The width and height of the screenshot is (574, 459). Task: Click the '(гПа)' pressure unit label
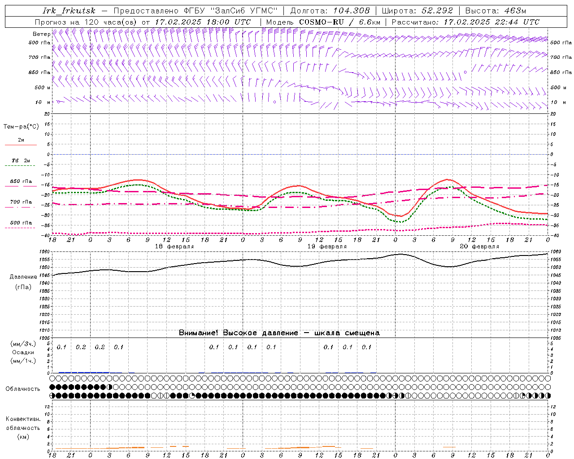(23, 287)
